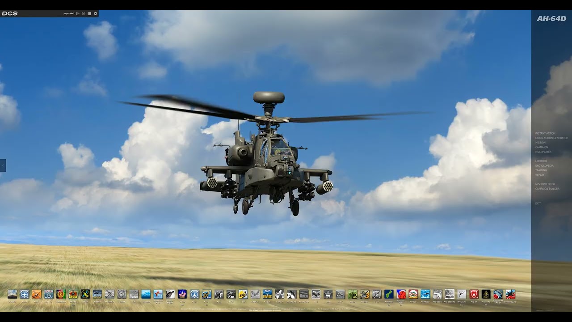This screenshot has width=572, height=322.
Task: Select the Marianas WWII map icon
Action: point(401,294)
